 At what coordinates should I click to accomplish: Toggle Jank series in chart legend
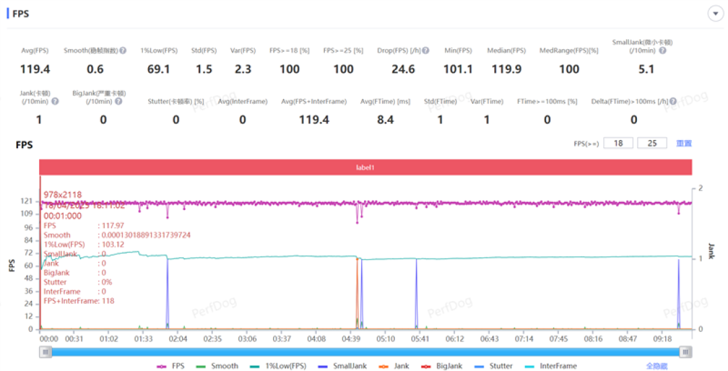(x=394, y=366)
